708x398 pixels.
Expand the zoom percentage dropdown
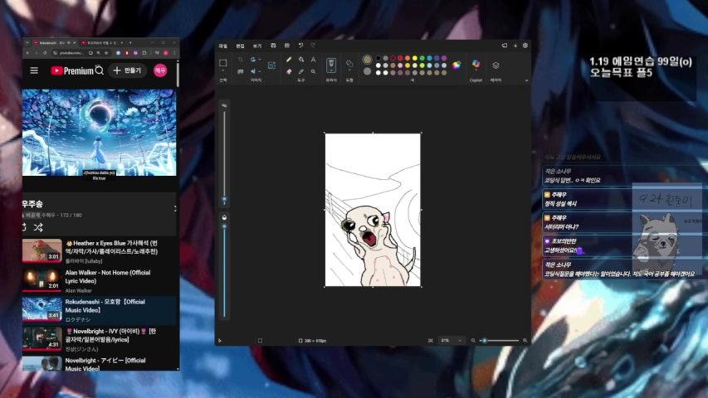[460, 341]
